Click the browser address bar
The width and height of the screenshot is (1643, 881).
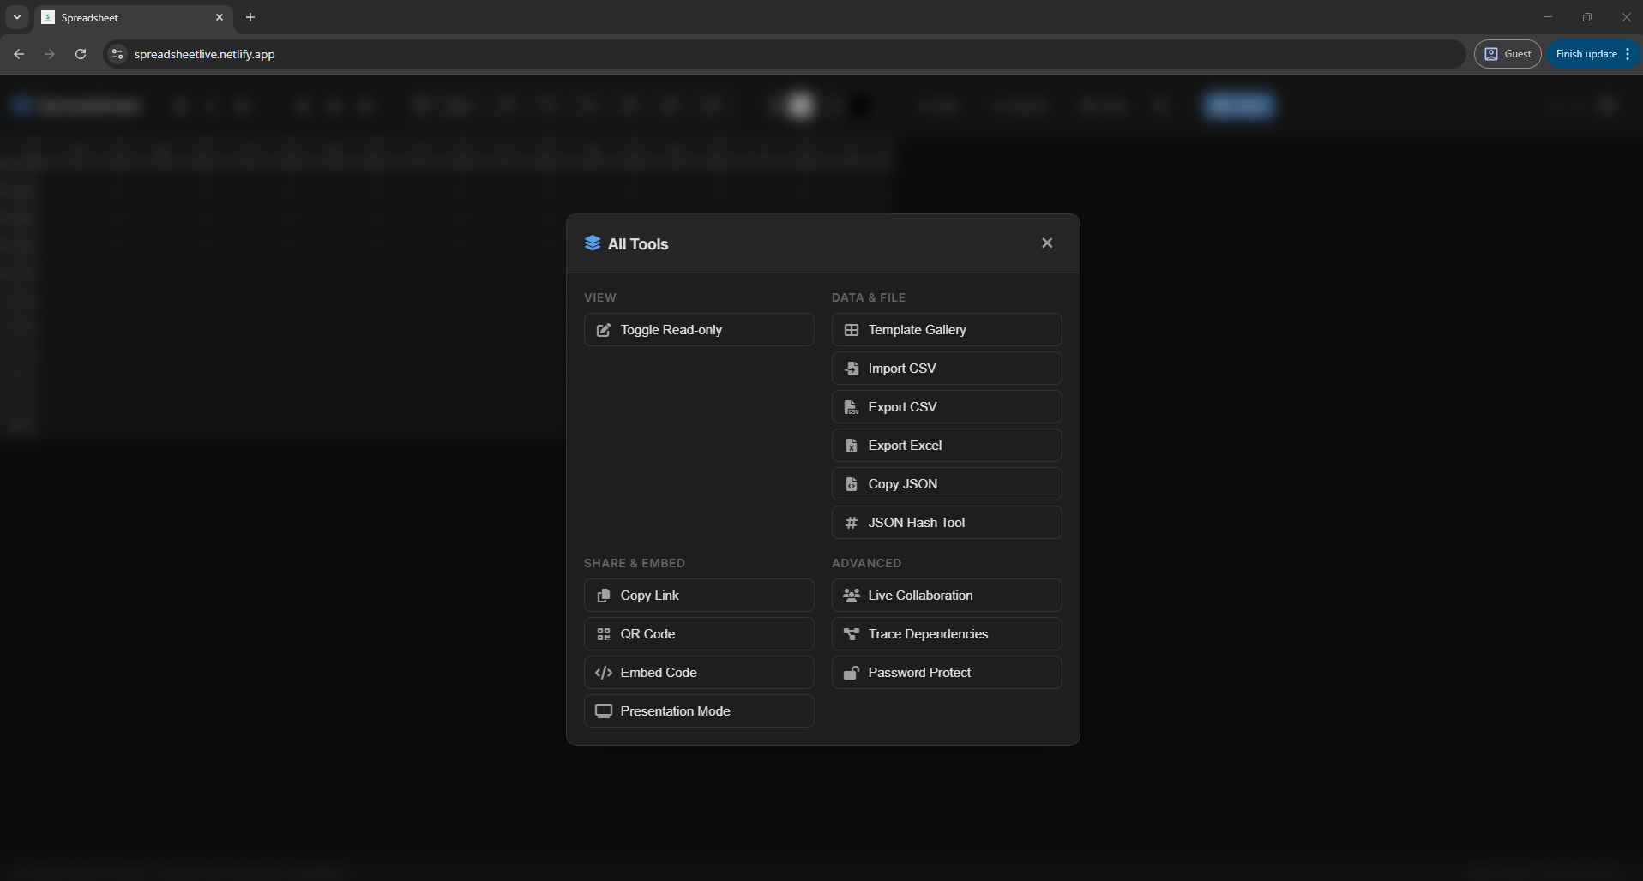(x=515, y=54)
